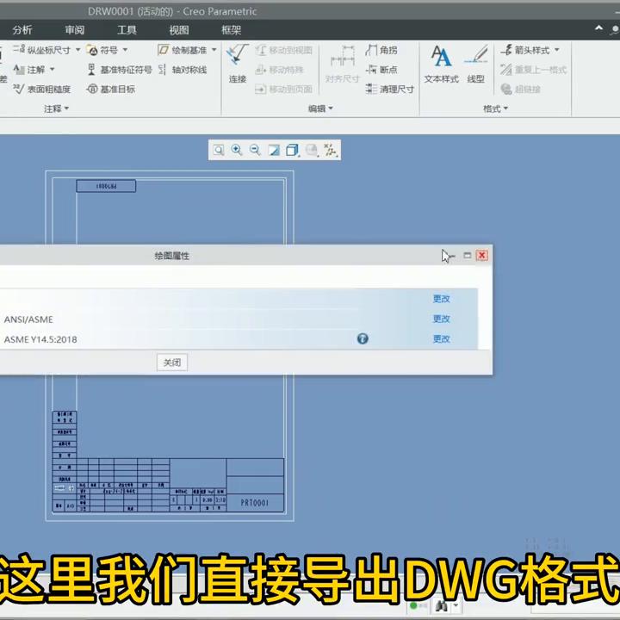Open the datum display filters icon
Screen dimensions: 620x620
coord(330,150)
